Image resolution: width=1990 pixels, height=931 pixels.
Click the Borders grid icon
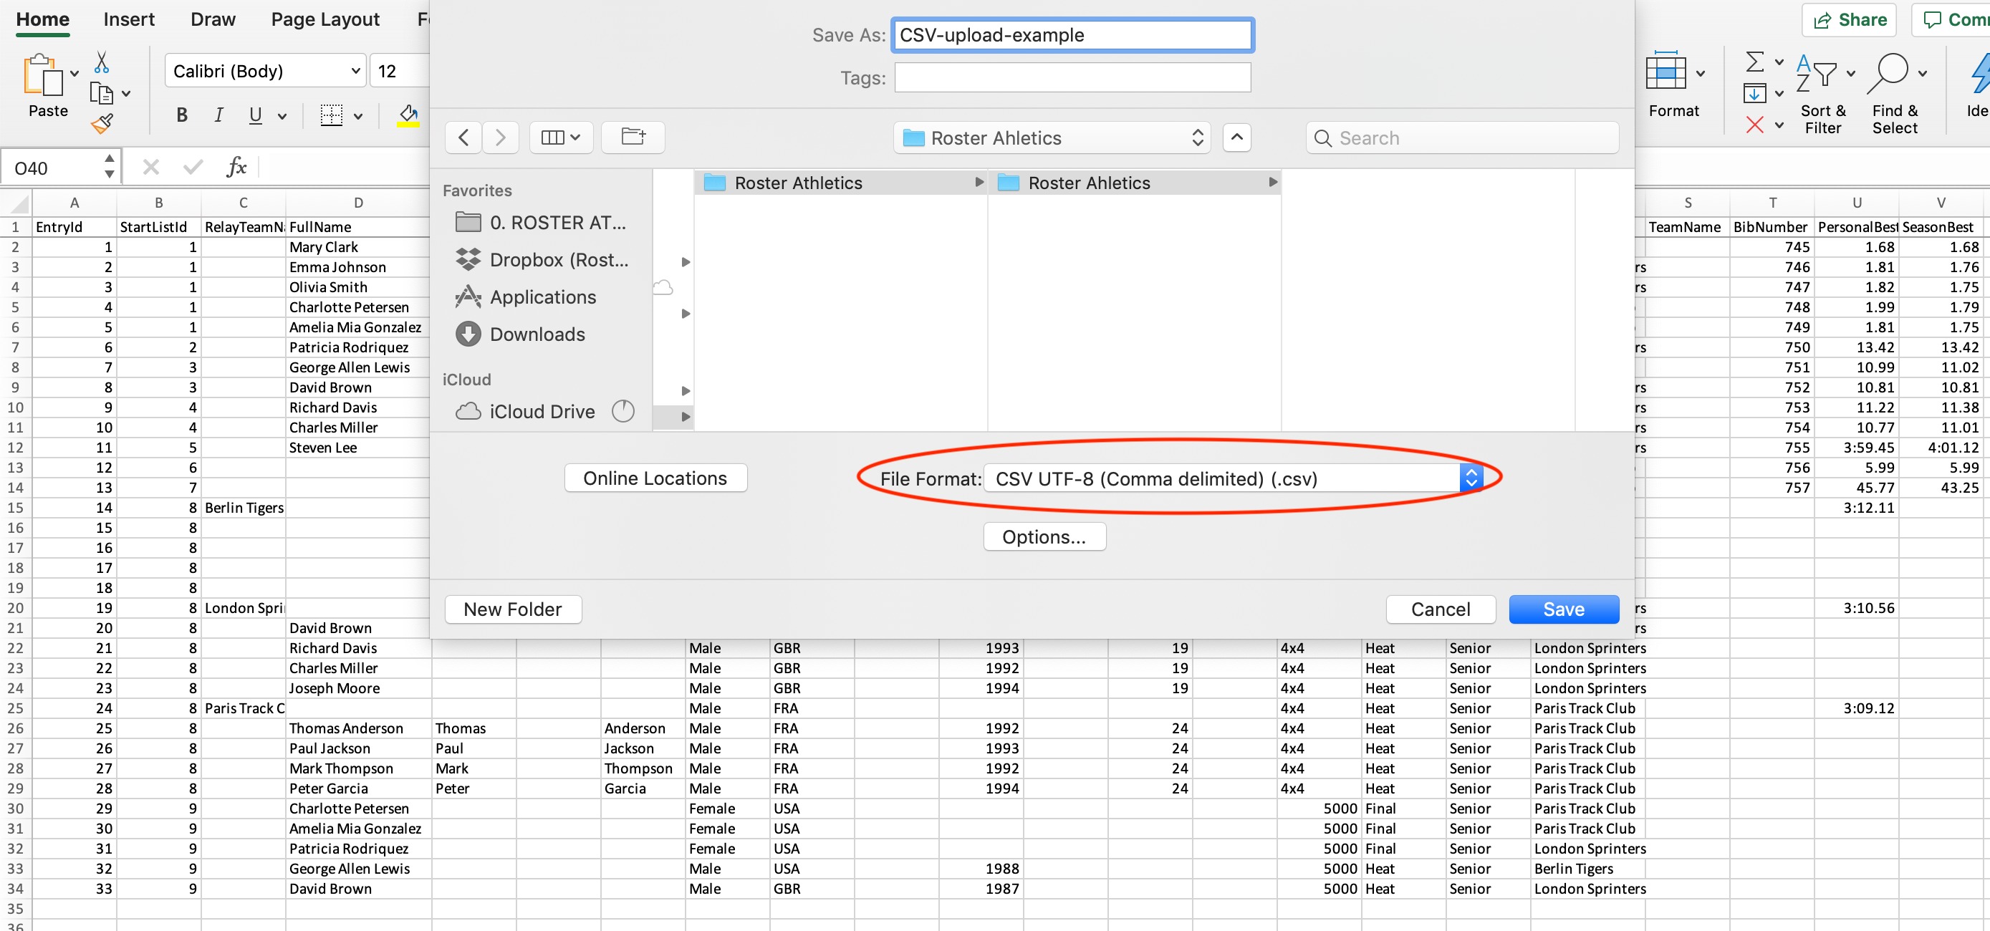[x=332, y=116]
